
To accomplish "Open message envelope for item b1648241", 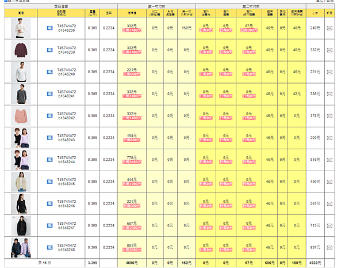I will click(329, 94).
